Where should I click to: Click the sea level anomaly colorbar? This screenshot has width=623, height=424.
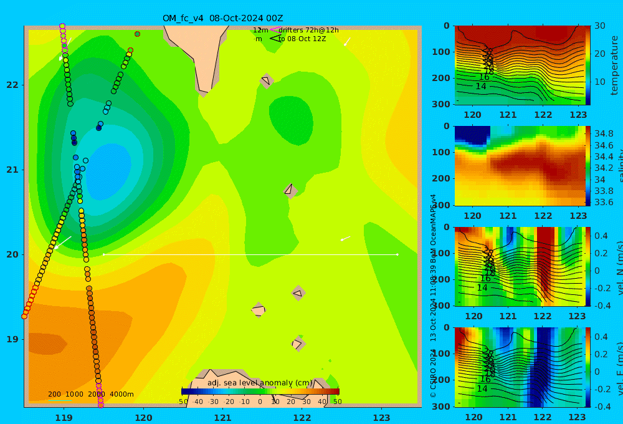click(260, 392)
